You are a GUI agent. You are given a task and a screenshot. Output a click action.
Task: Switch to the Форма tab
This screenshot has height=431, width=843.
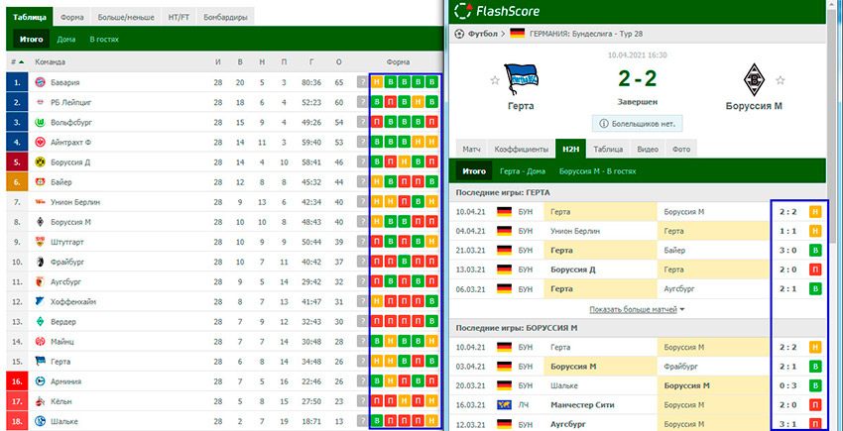[72, 17]
